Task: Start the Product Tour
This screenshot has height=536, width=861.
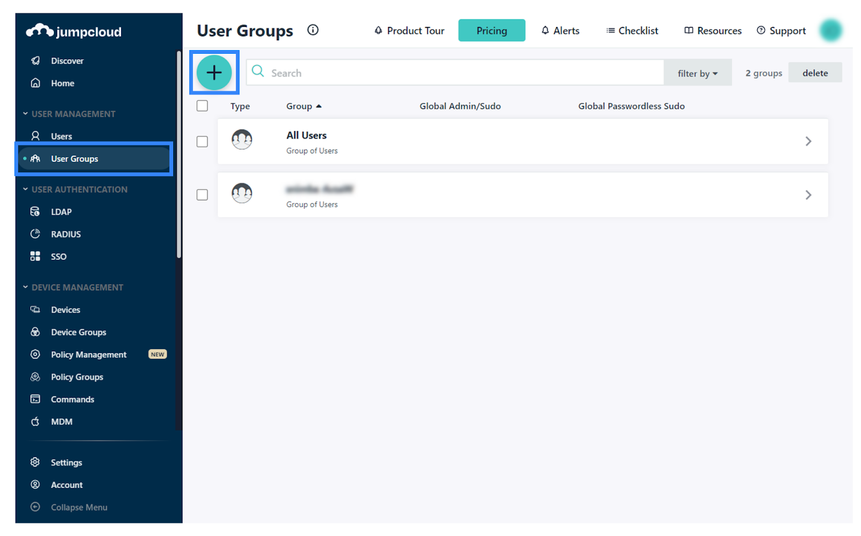Action: tap(410, 31)
